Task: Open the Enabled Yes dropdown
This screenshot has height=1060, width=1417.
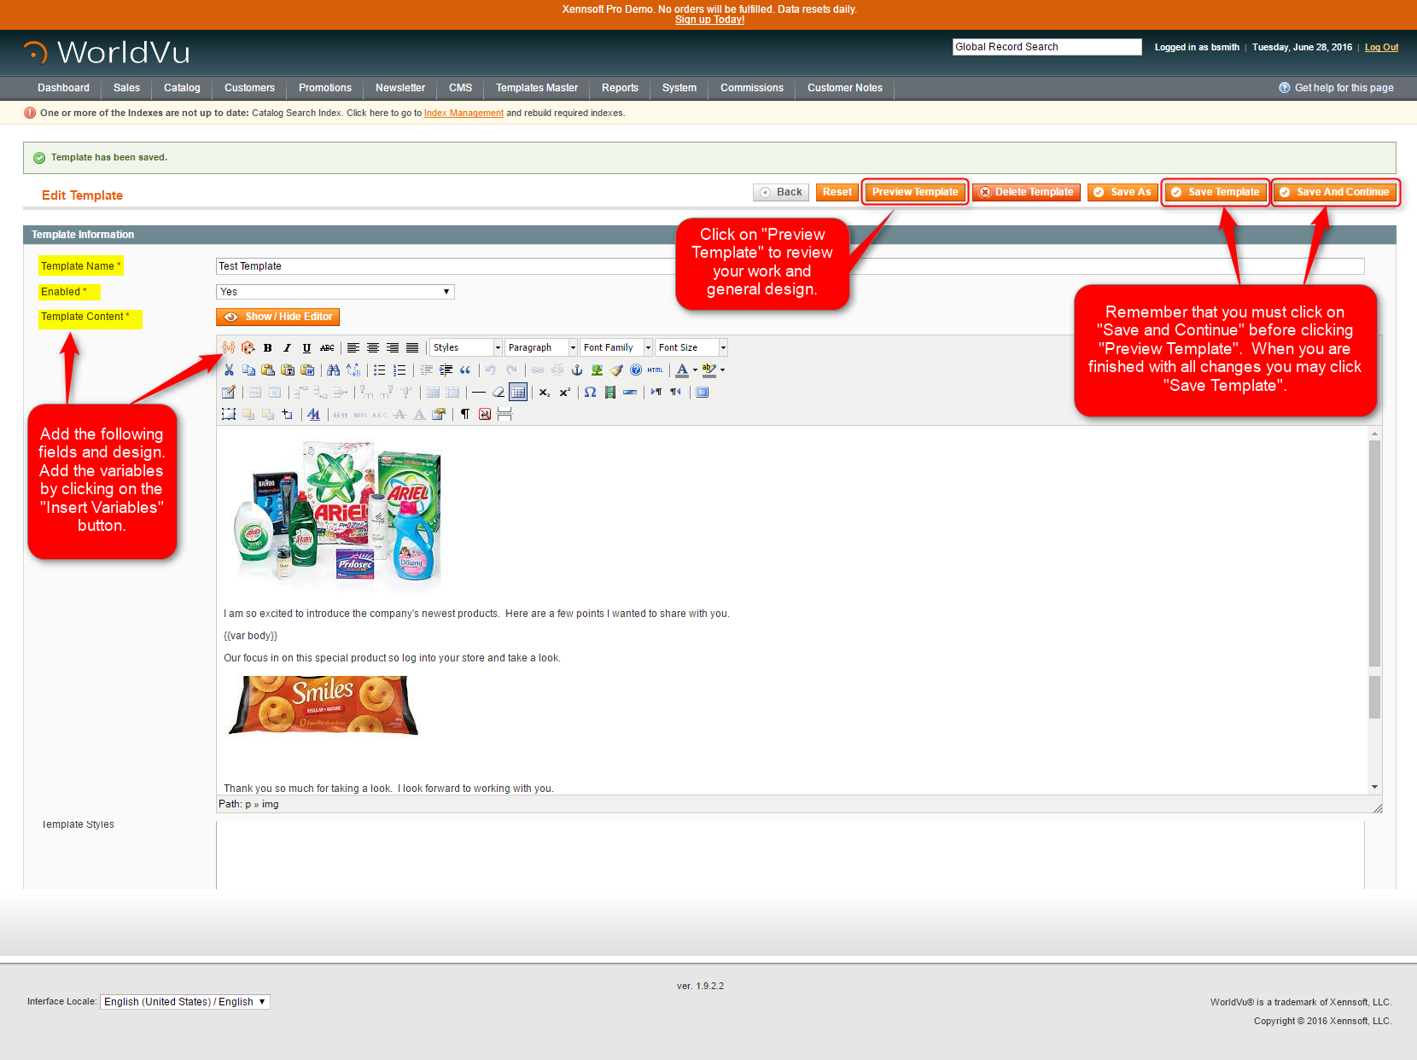Action: (335, 292)
